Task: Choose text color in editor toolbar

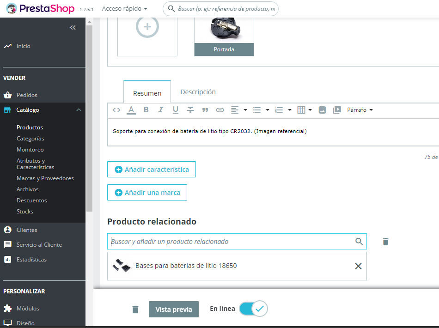Action: click(131, 110)
